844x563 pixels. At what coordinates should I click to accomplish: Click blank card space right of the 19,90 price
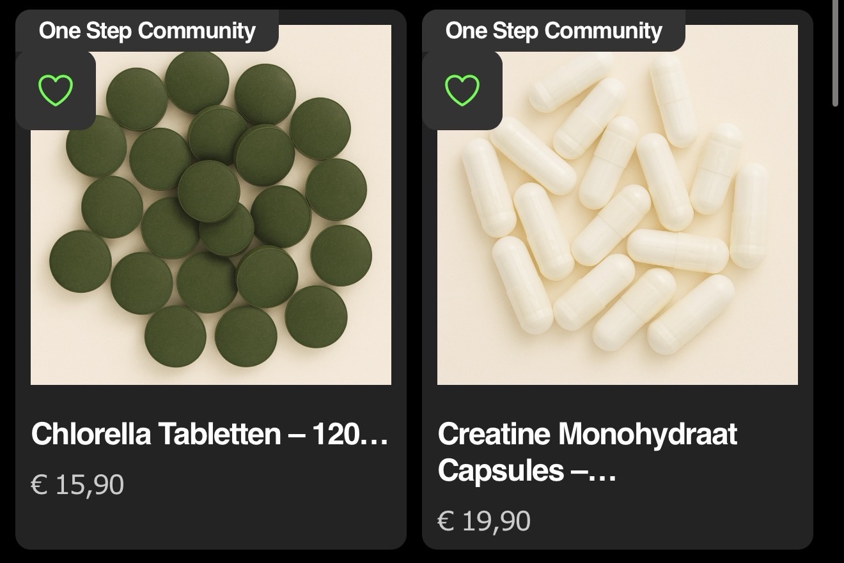coord(671,522)
